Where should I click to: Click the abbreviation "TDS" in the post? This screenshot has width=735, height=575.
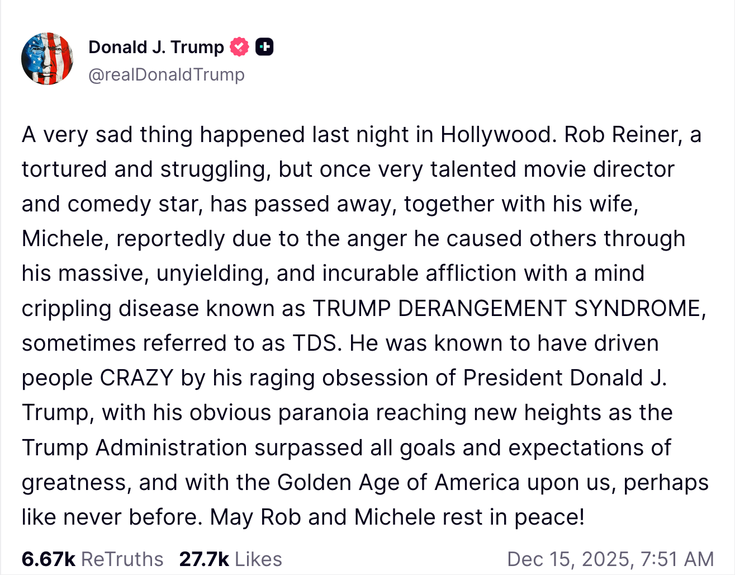pos(316,343)
